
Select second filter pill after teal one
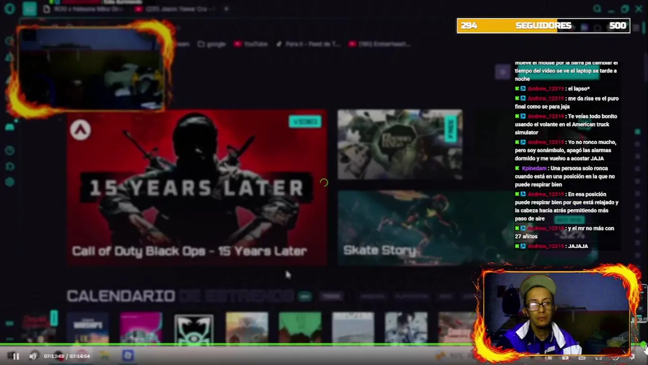pyautogui.click(x=332, y=297)
